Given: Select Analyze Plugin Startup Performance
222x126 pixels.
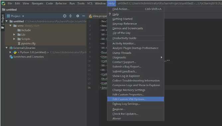Looking at the screenshot, I should (x=136, y=48).
